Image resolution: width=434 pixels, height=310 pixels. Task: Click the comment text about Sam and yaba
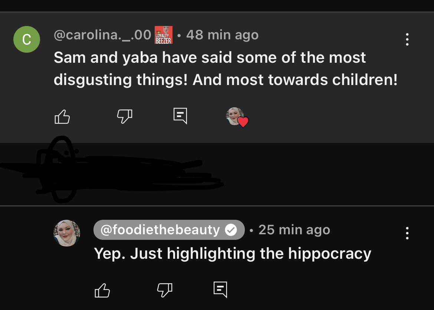226,69
